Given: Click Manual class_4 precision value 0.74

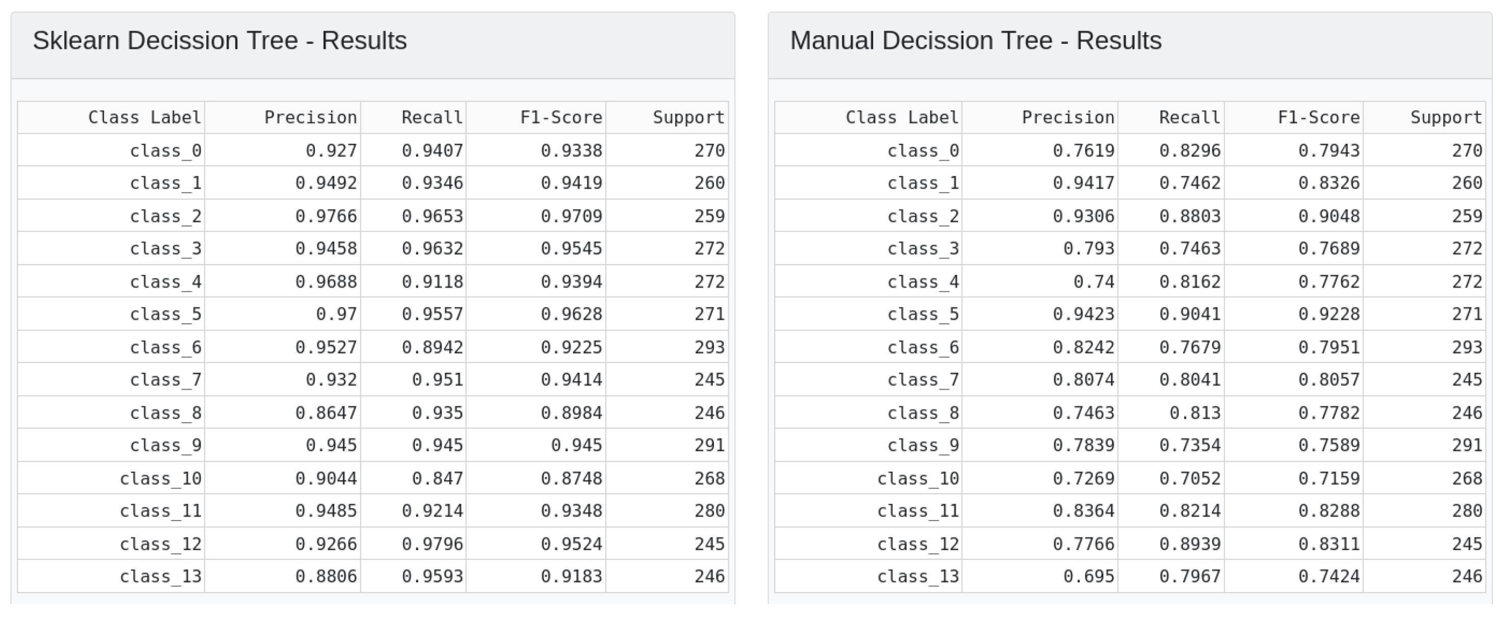Looking at the screenshot, I should (1093, 282).
